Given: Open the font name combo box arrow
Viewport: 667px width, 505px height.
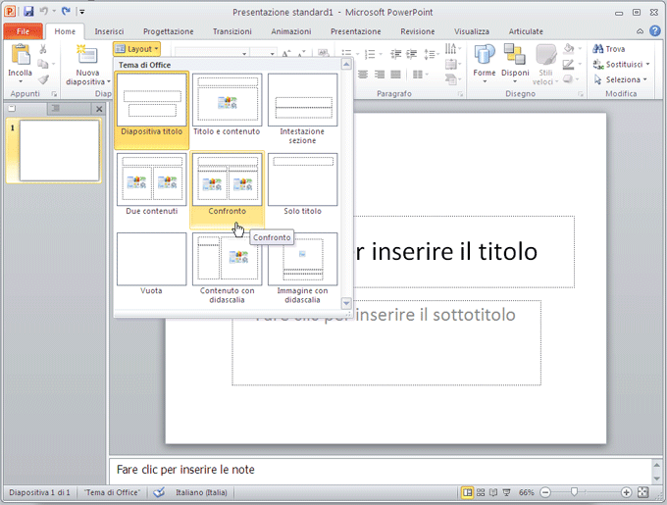Looking at the screenshot, I should tap(244, 54).
